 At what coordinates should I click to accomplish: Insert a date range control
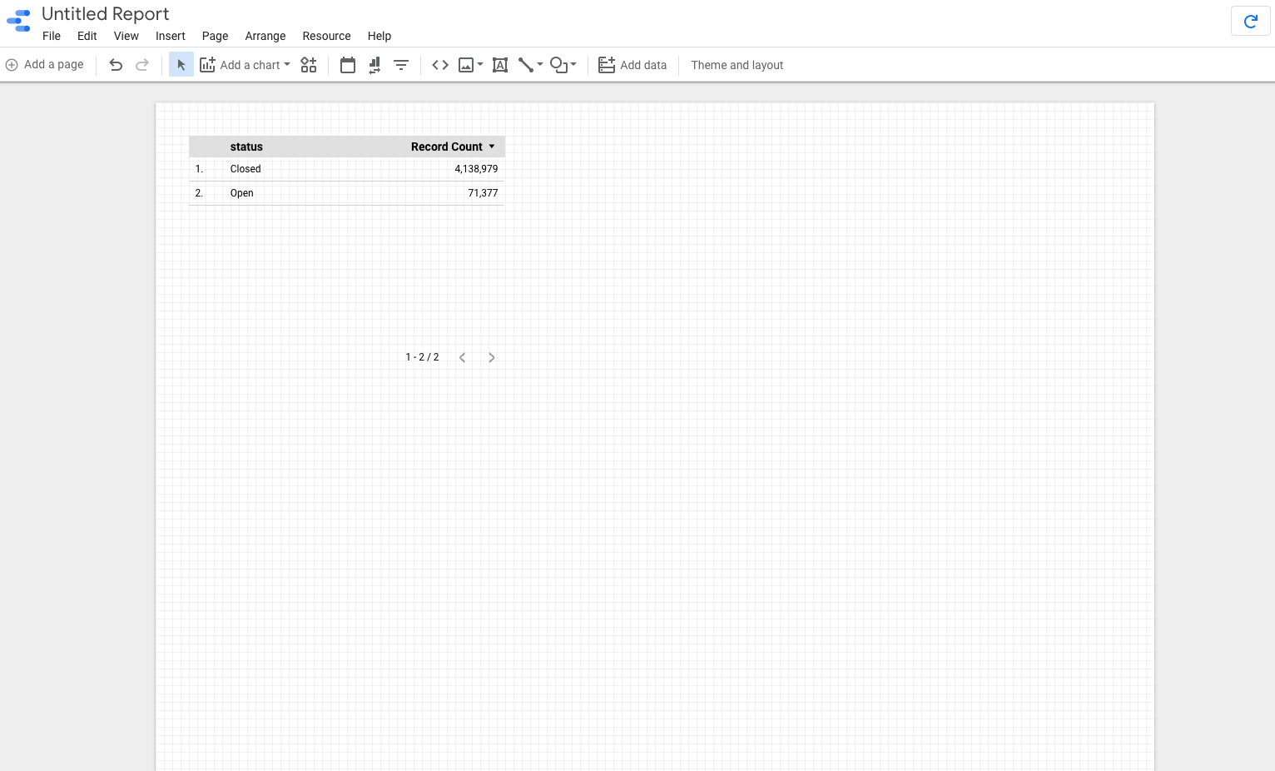(x=348, y=65)
